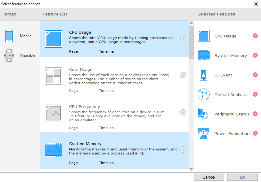The image size is (261, 182).
Task: Switch CPU Usage to Timeline mode
Action: pos(106,51)
